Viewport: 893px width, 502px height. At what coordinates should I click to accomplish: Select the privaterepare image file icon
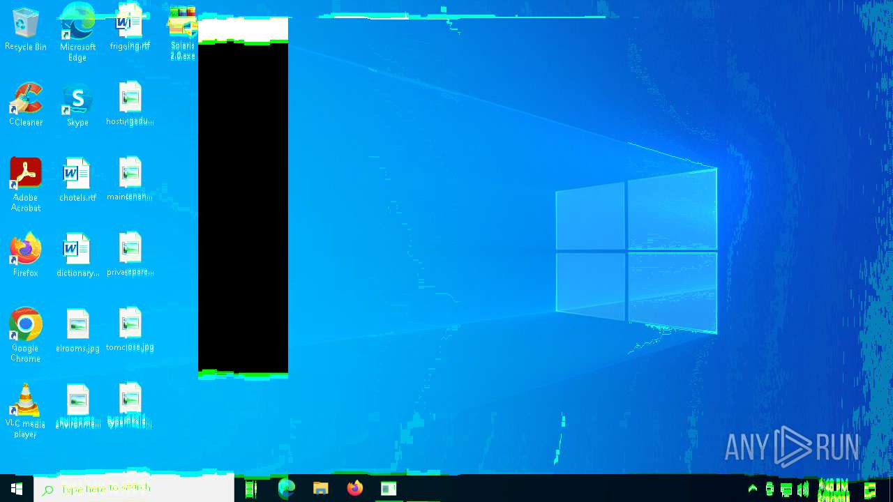click(130, 255)
